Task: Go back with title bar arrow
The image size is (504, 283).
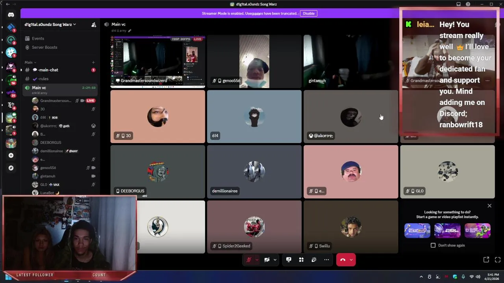Action: click(x=7, y=4)
